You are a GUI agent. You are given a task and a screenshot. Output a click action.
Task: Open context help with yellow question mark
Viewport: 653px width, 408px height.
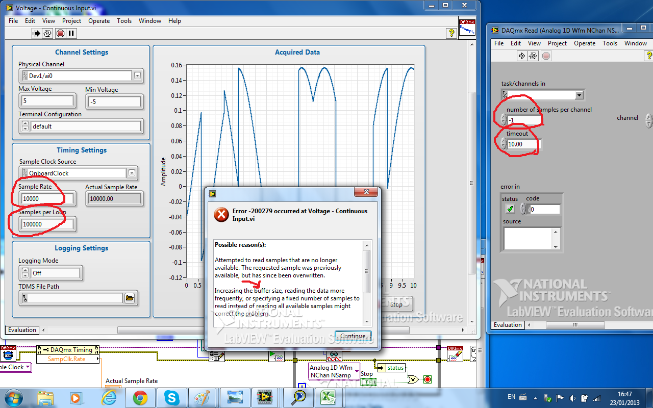click(451, 33)
